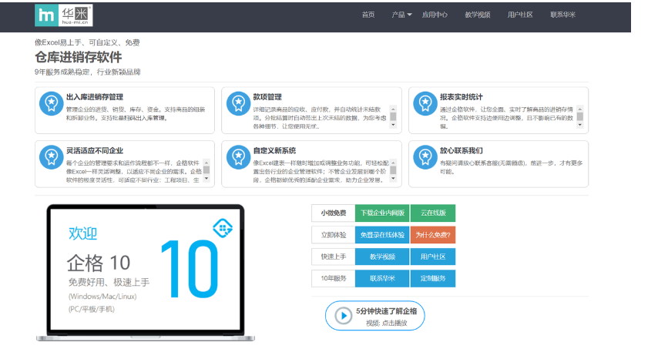Click the laptop image showing 企格 10

[140, 273]
